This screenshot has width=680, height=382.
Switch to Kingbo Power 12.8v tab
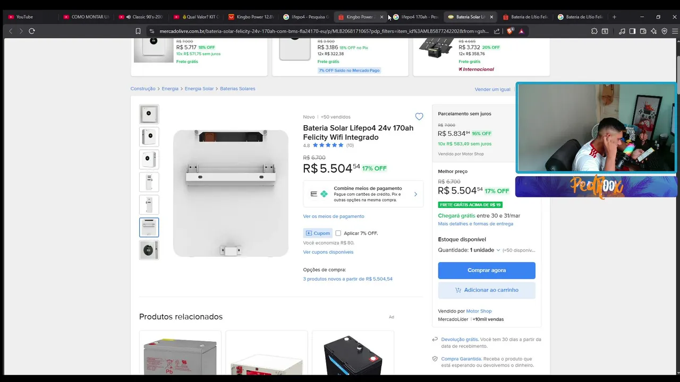click(251, 17)
